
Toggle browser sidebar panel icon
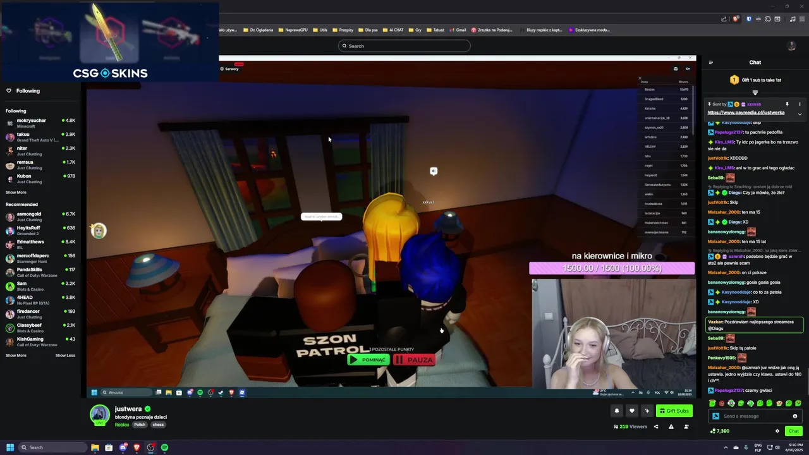[x=777, y=19]
